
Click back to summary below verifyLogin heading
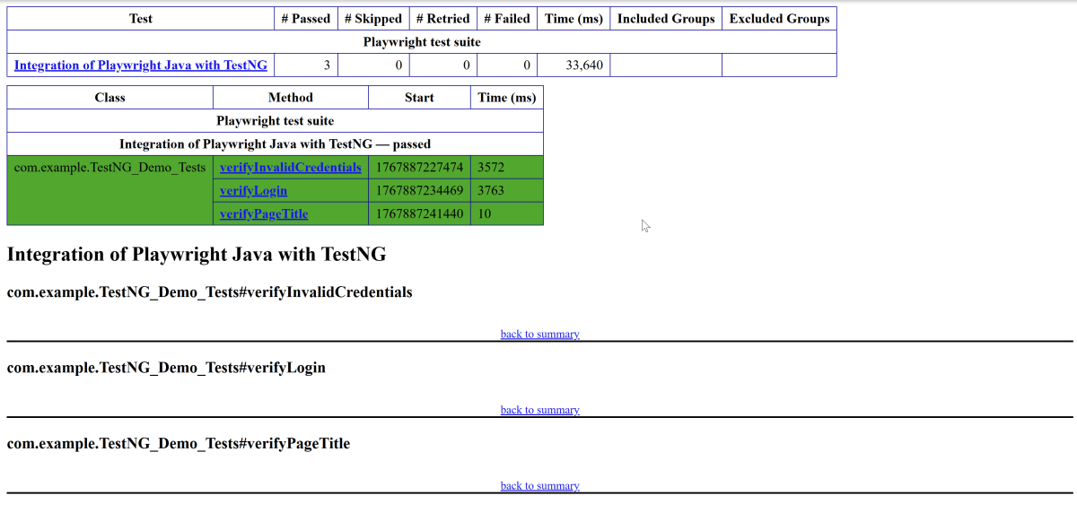click(539, 411)
